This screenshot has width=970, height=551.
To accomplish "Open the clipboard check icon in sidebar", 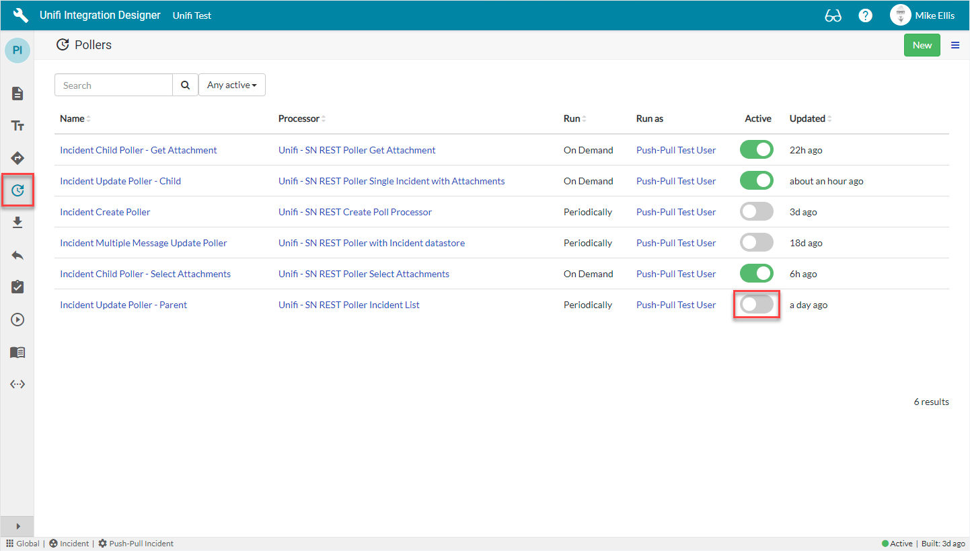I will [x=17, y=287].
